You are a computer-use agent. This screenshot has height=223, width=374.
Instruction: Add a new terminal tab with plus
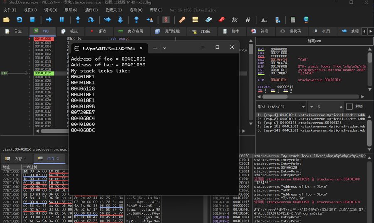point(155,48)
